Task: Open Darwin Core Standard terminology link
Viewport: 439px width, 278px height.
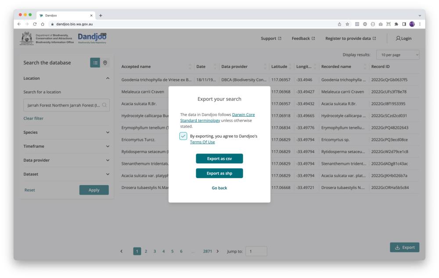Action: pos(217,118)
